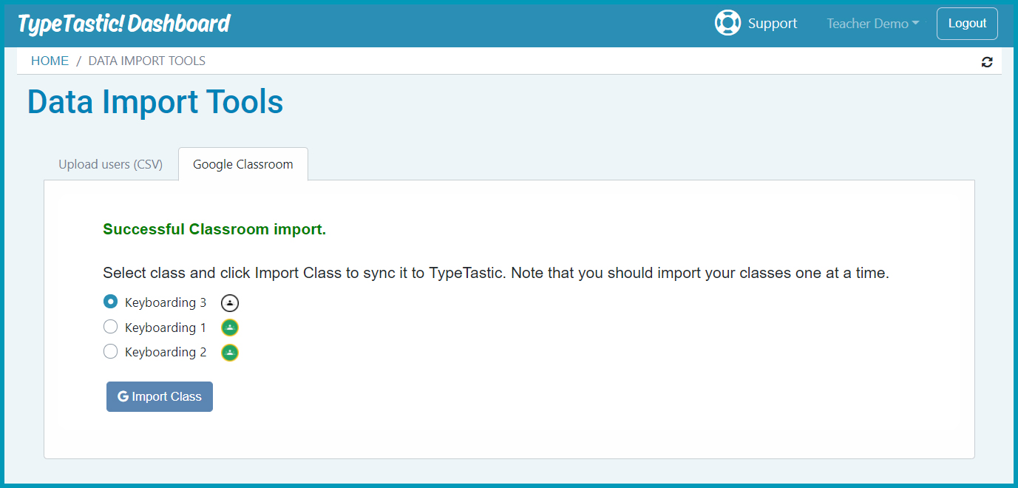
Task: Open the Google Classroom tab
Action: 243,164
